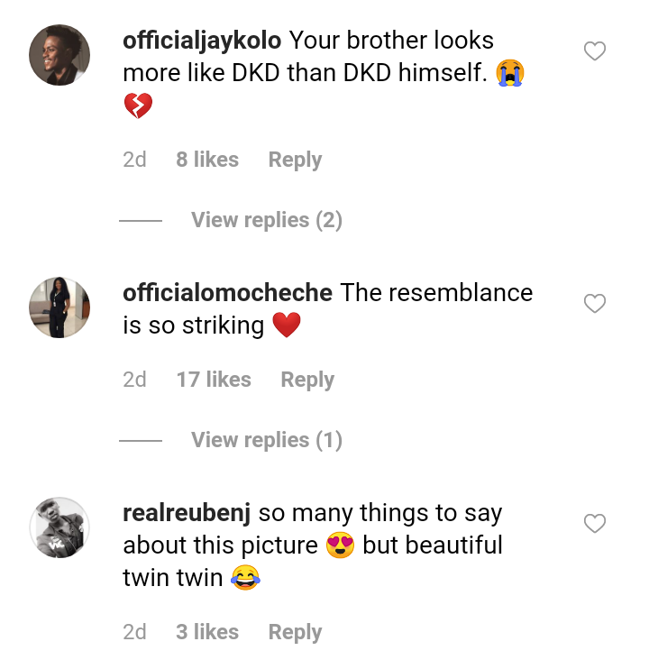
Task: Like realreubenj's comment using the heart icon
Action: [x=595, y=524]
